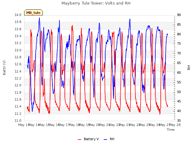Image resolution: width=193 pixels, height=145 pixels.
Task: Click the 55 tick on RH axis
Action: pos(179,82)
